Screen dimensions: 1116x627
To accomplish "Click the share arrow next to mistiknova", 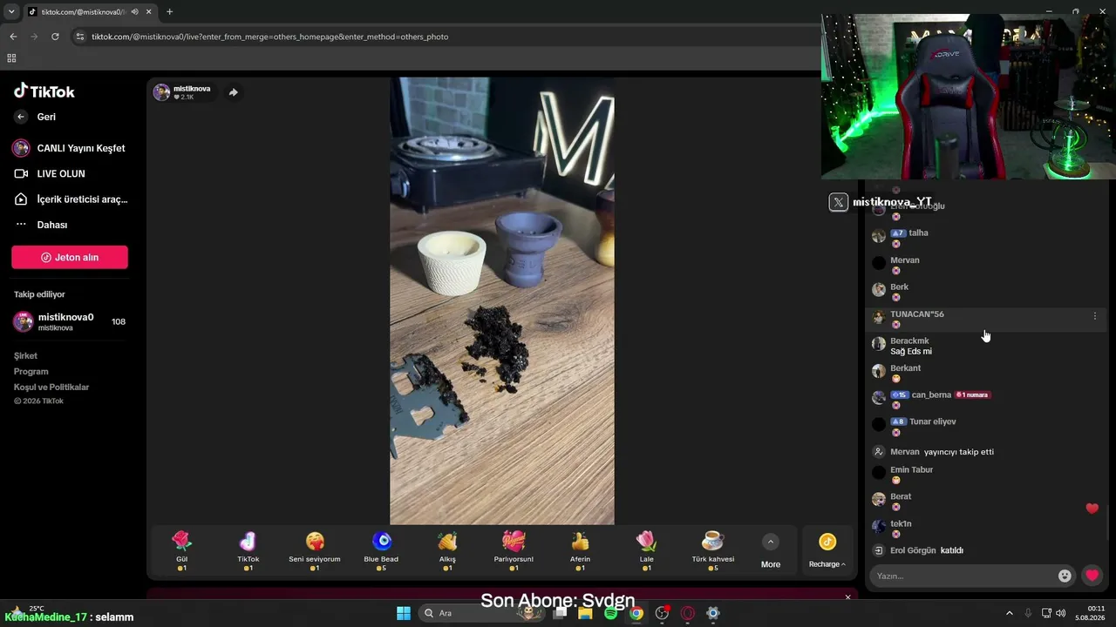I will [x=233, y=92].
